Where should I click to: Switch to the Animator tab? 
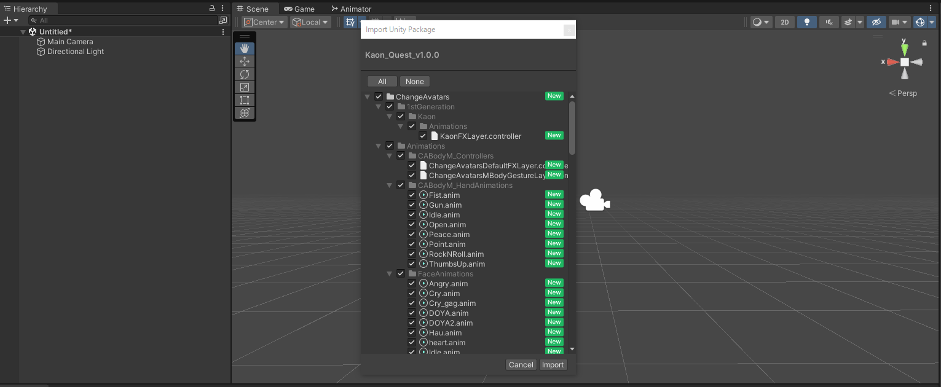[351, 9]
